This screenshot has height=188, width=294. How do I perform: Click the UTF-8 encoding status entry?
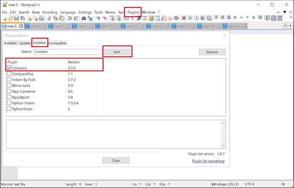tap(250, 184)
